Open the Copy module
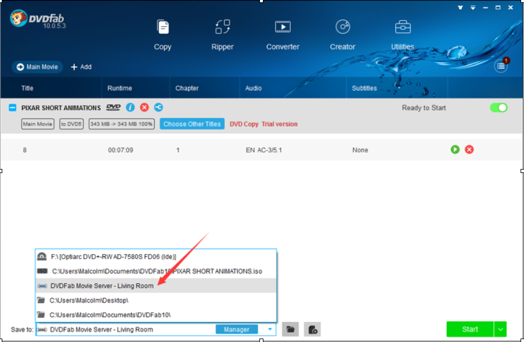This screenshot has width=524, height=342. (x=163, y=34)
